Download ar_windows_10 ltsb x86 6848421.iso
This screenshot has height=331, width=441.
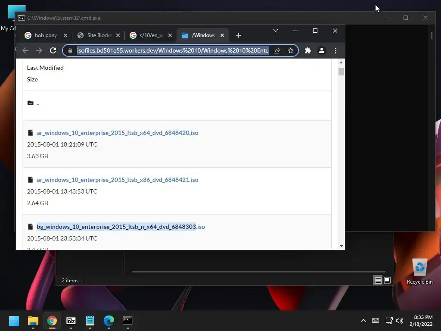coord(117,180)
